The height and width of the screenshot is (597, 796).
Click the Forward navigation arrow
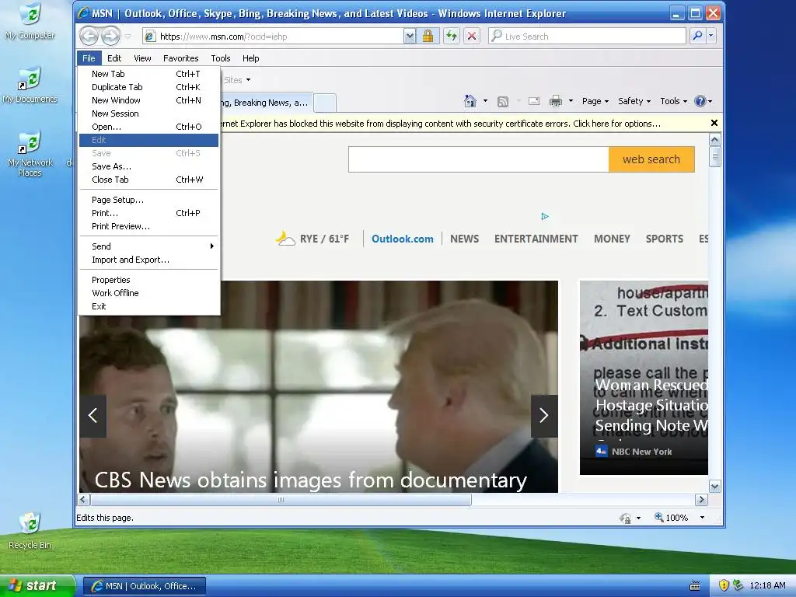tap(110, 36)
